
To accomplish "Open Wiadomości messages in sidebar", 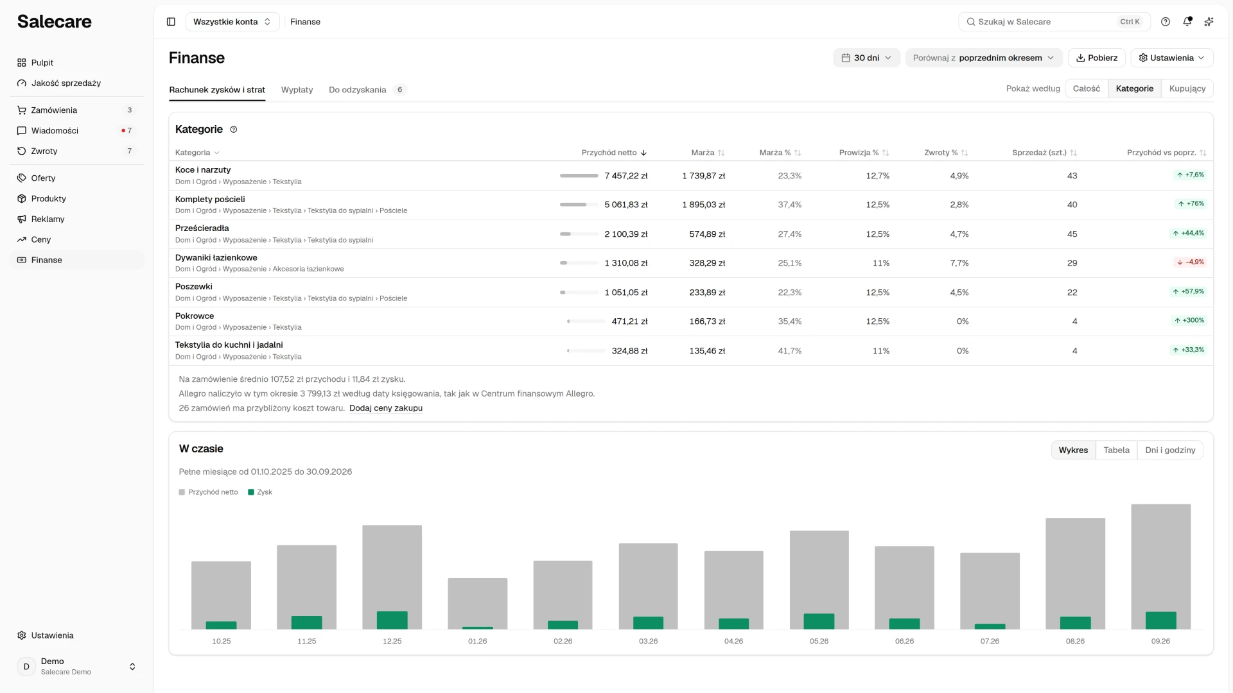I will [77, 131].
